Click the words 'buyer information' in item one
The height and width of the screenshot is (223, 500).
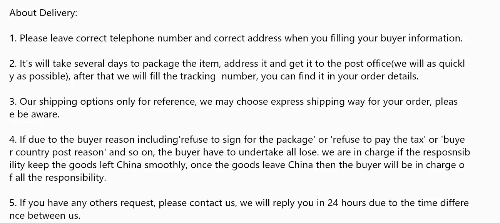(421, 38)
